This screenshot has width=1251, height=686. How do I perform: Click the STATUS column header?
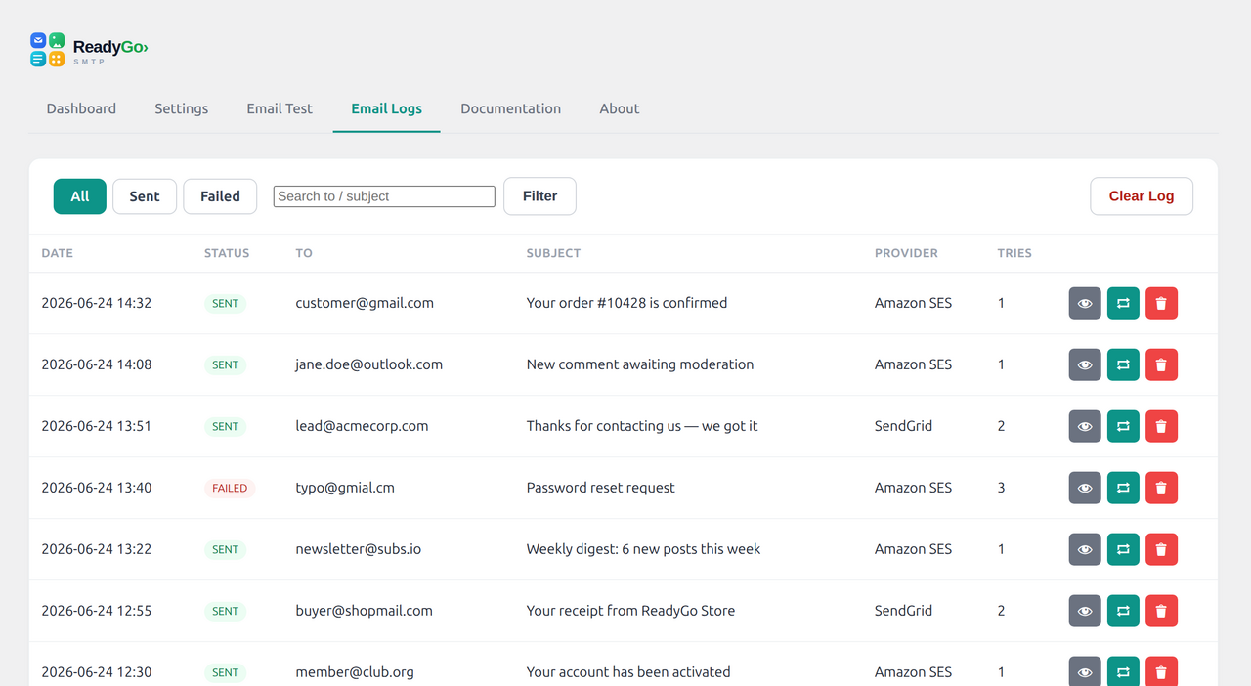click(x=227, y=253)
